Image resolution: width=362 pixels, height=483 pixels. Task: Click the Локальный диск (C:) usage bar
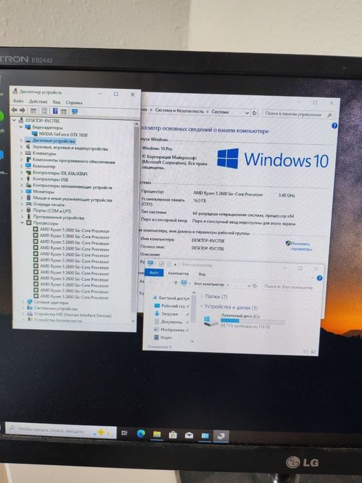[x=252, y=321]
